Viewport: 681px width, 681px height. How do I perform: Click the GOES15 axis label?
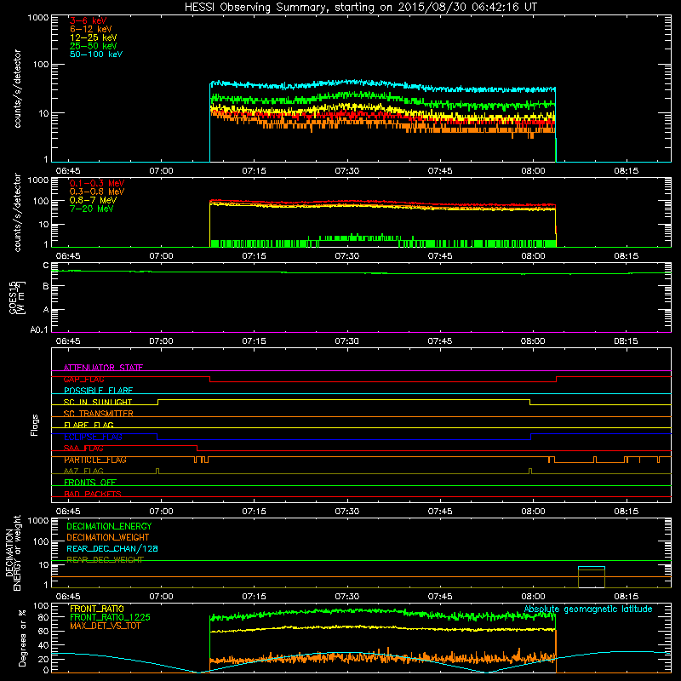pos(16,297)
